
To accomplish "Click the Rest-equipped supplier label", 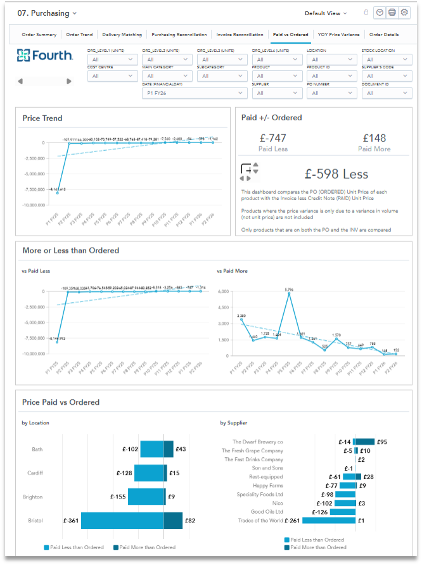I will tap(266, 477).
